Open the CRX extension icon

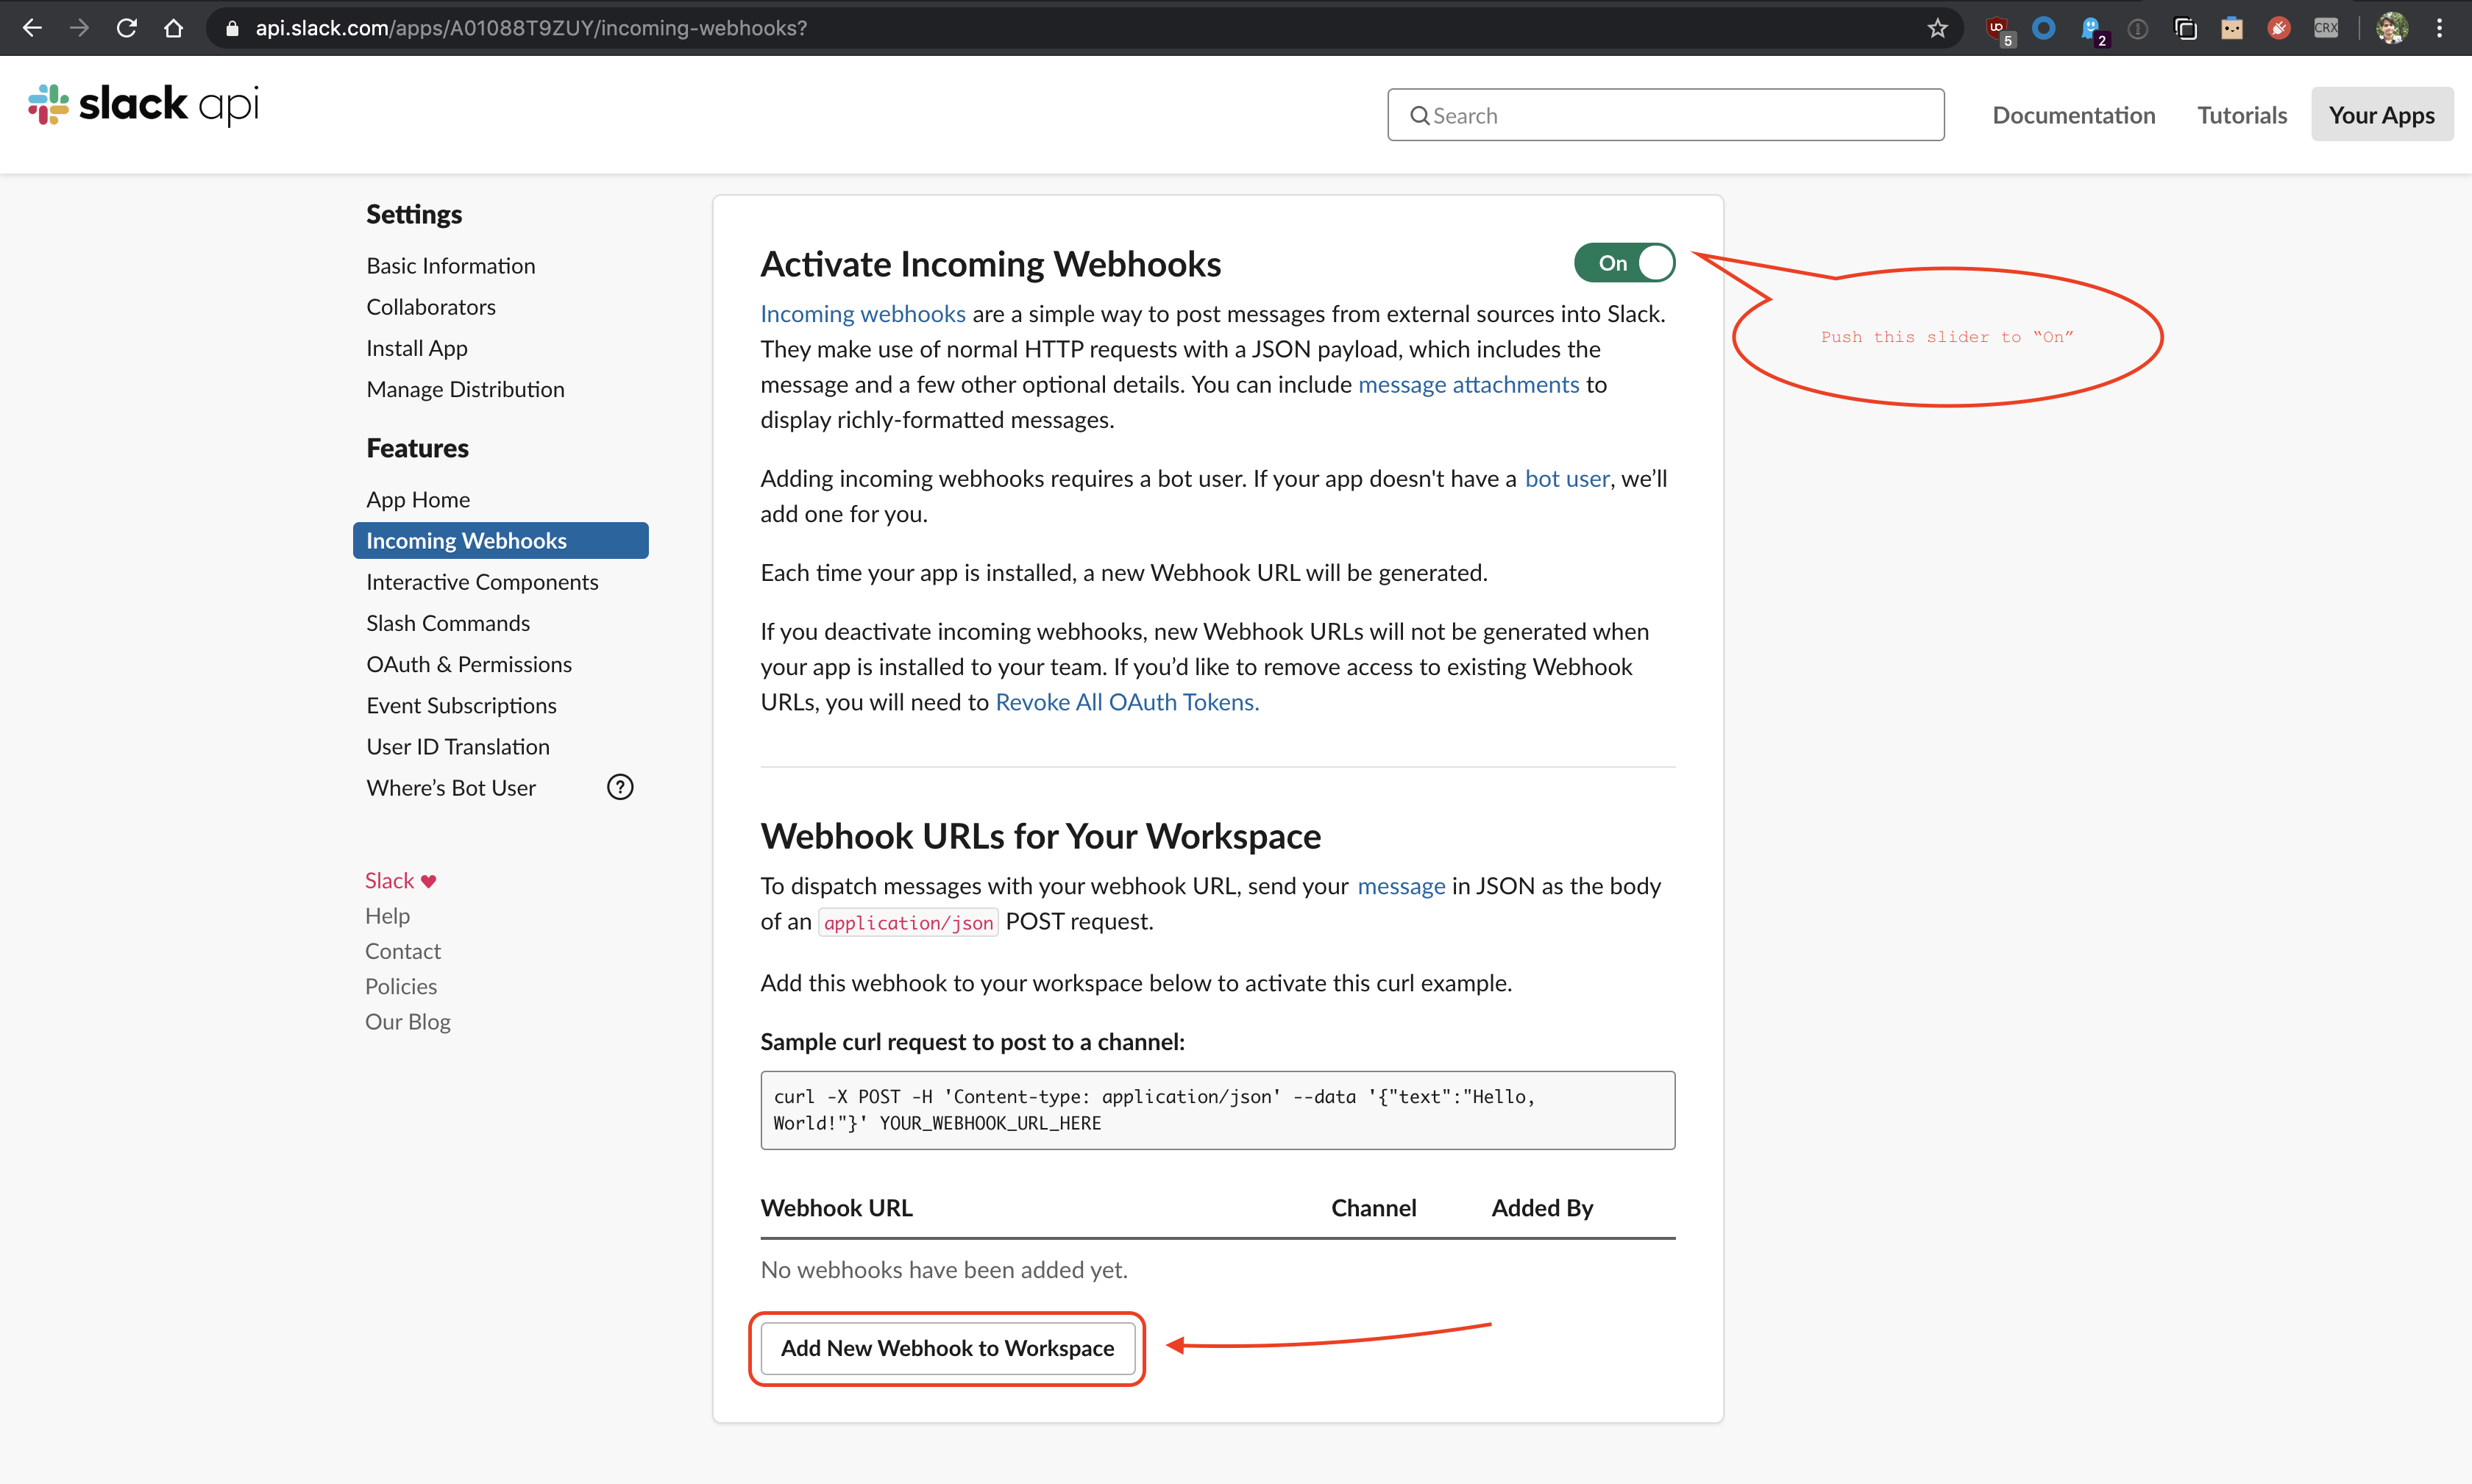click(x=2326, y=28)
